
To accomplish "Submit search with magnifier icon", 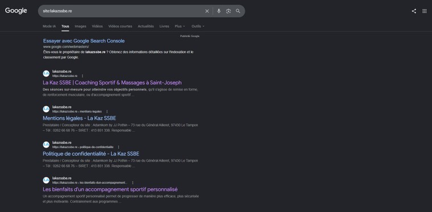I will (238, 11).
